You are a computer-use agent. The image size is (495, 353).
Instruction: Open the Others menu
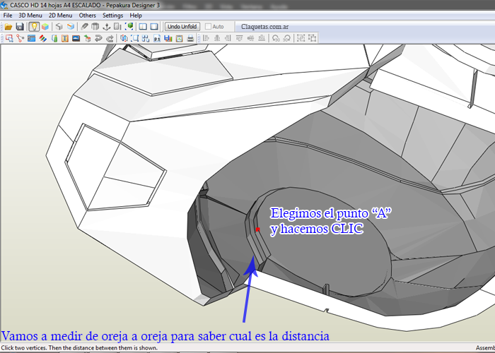88,15
